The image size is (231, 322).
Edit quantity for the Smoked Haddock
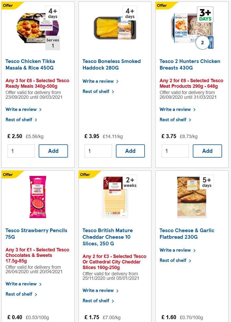tap(98, 151)
